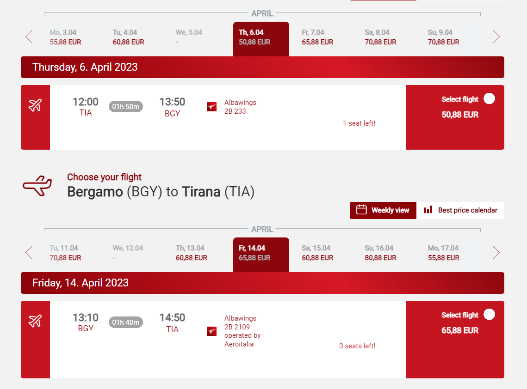The width and height of the screenshot is (527, 389).
Task: Show previous week for the outbound flight
Action: click(x=29, y=37)
